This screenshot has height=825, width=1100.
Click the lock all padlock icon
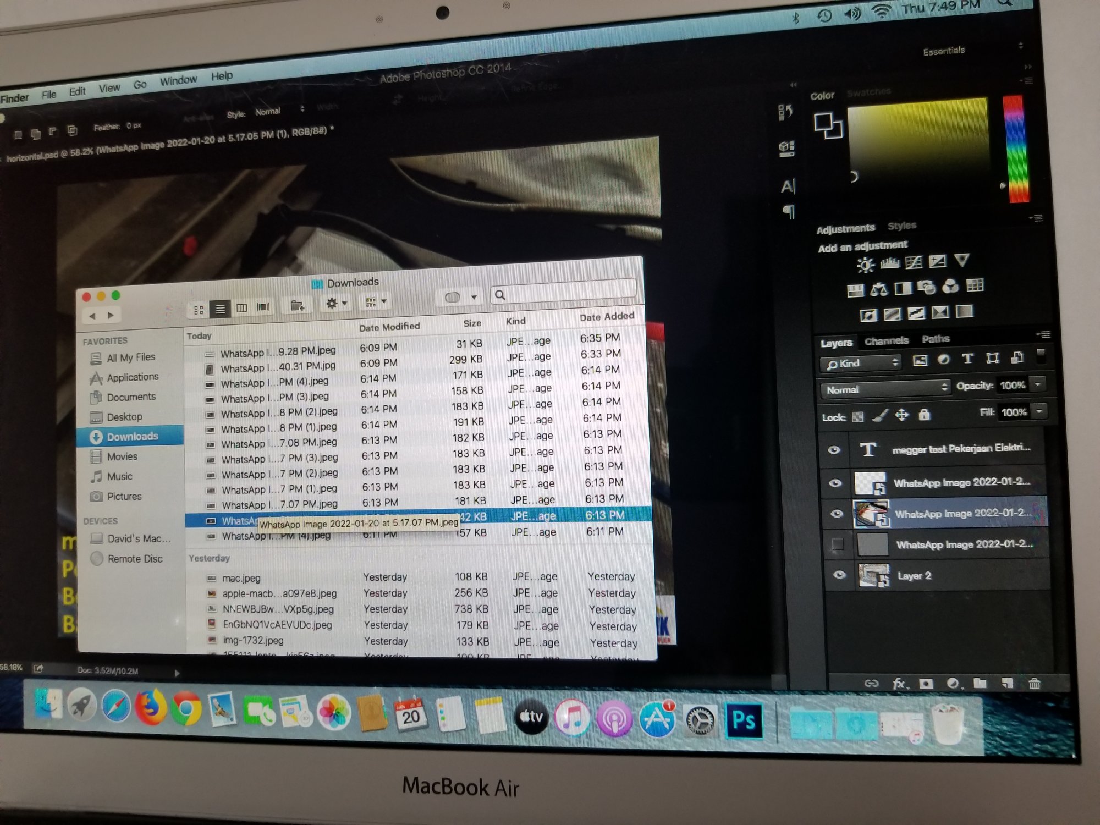coord(924,415)
